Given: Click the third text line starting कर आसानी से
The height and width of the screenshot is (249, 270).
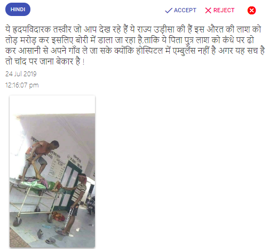Looking at the screenshot, I should tap(135, 51).
